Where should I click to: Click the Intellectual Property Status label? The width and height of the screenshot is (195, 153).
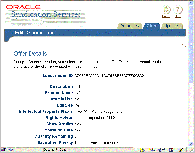click(46, 111)
